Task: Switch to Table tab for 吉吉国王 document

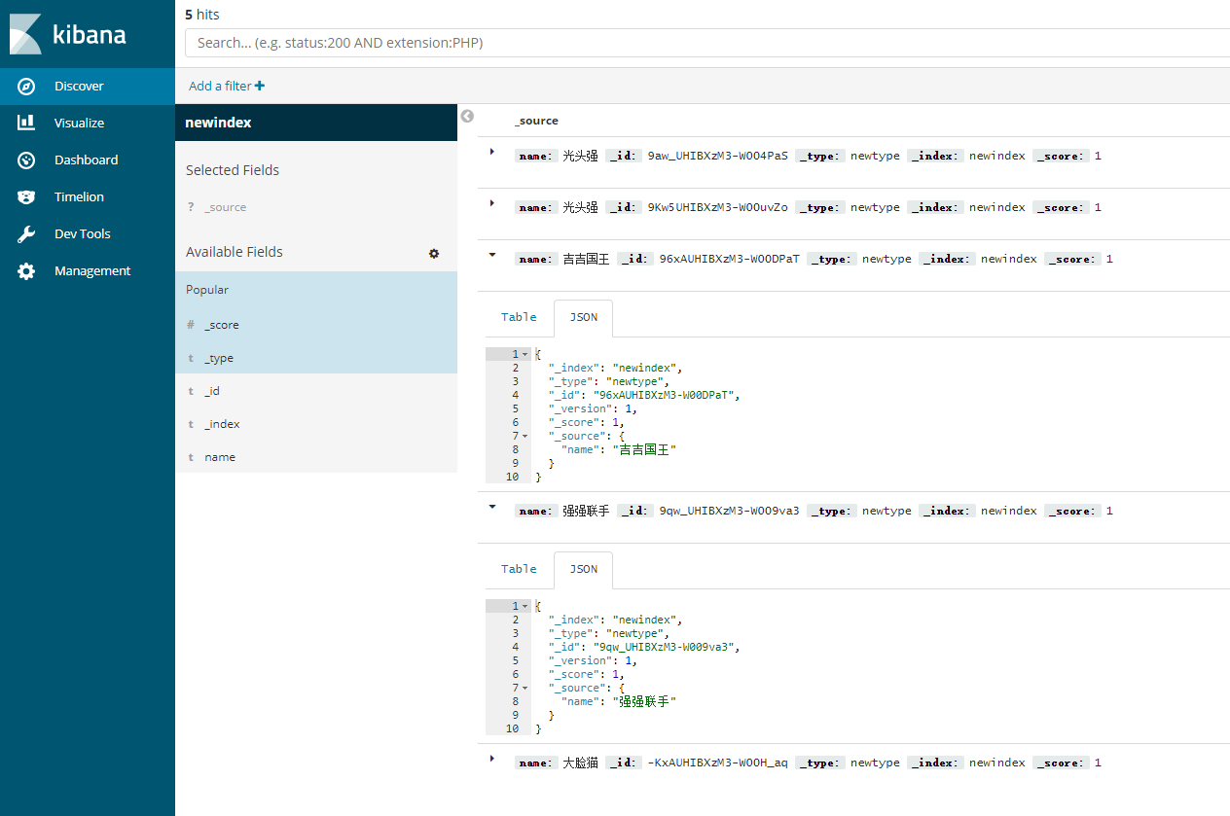Action: 519,317
